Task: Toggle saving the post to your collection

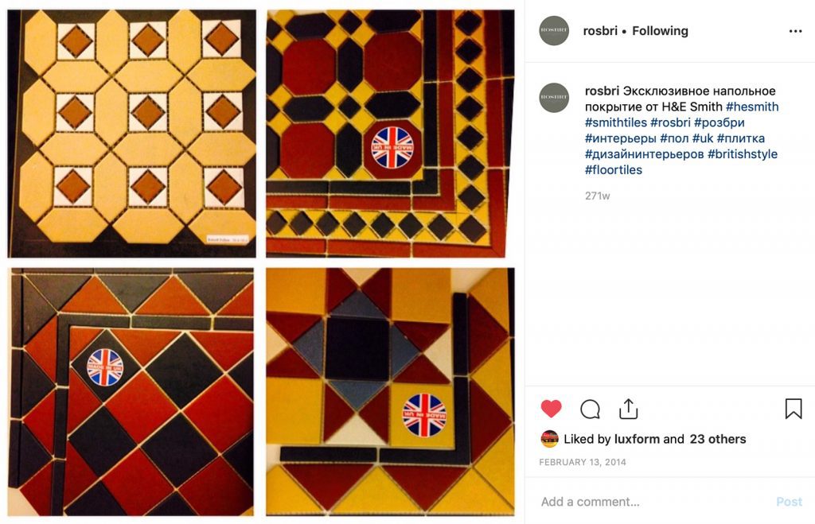Action: click(793, 408)
